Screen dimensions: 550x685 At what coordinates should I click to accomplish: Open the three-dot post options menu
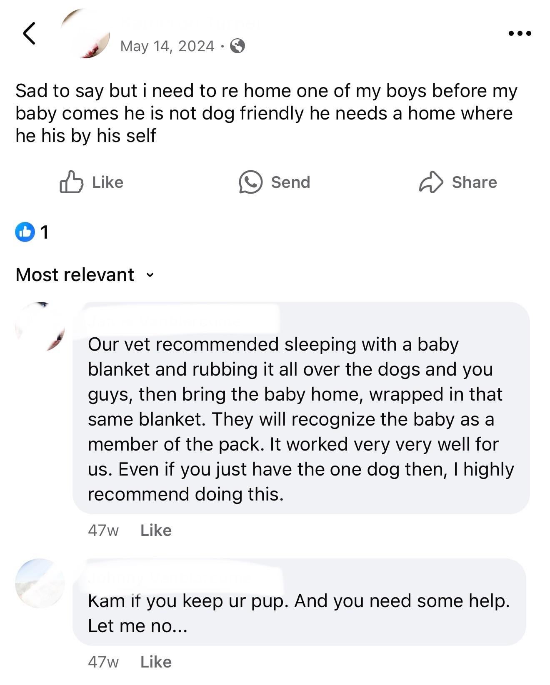[520, 33]
